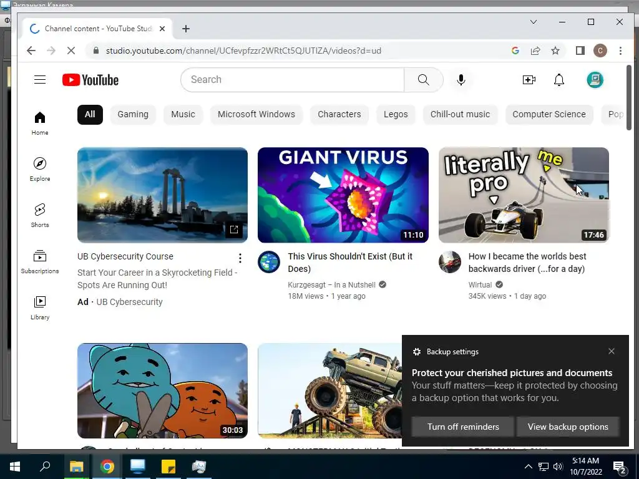Share this page from the address bar

coord(535,51)
